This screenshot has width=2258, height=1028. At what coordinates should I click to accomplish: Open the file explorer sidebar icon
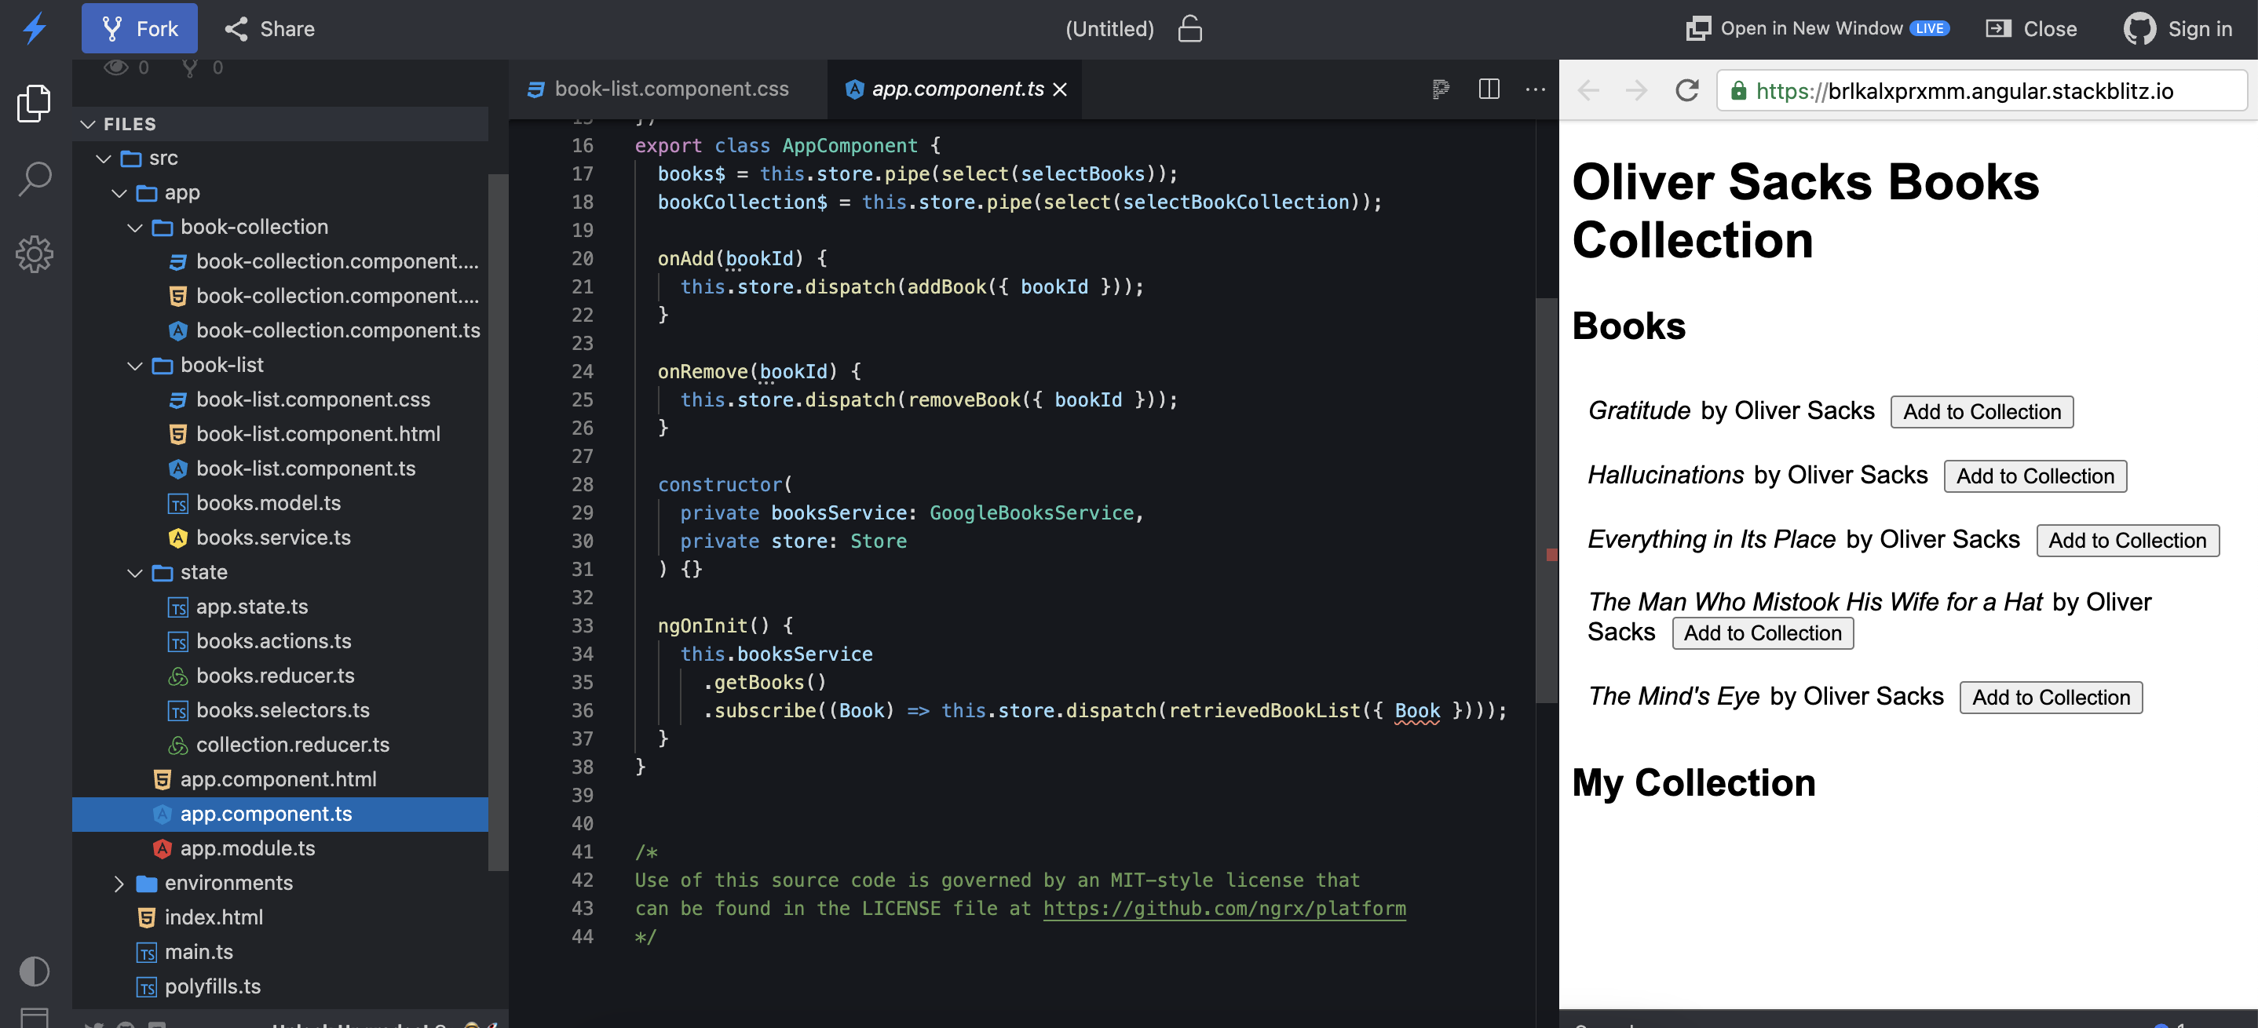(x=35, y=104)
